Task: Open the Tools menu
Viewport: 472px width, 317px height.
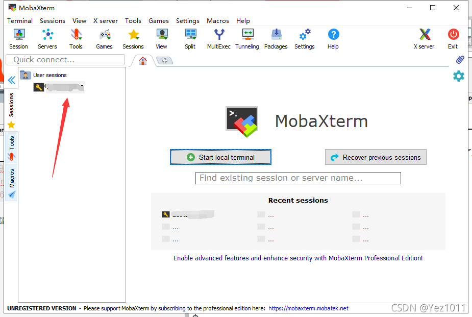Action: click(x=133, y=21)
